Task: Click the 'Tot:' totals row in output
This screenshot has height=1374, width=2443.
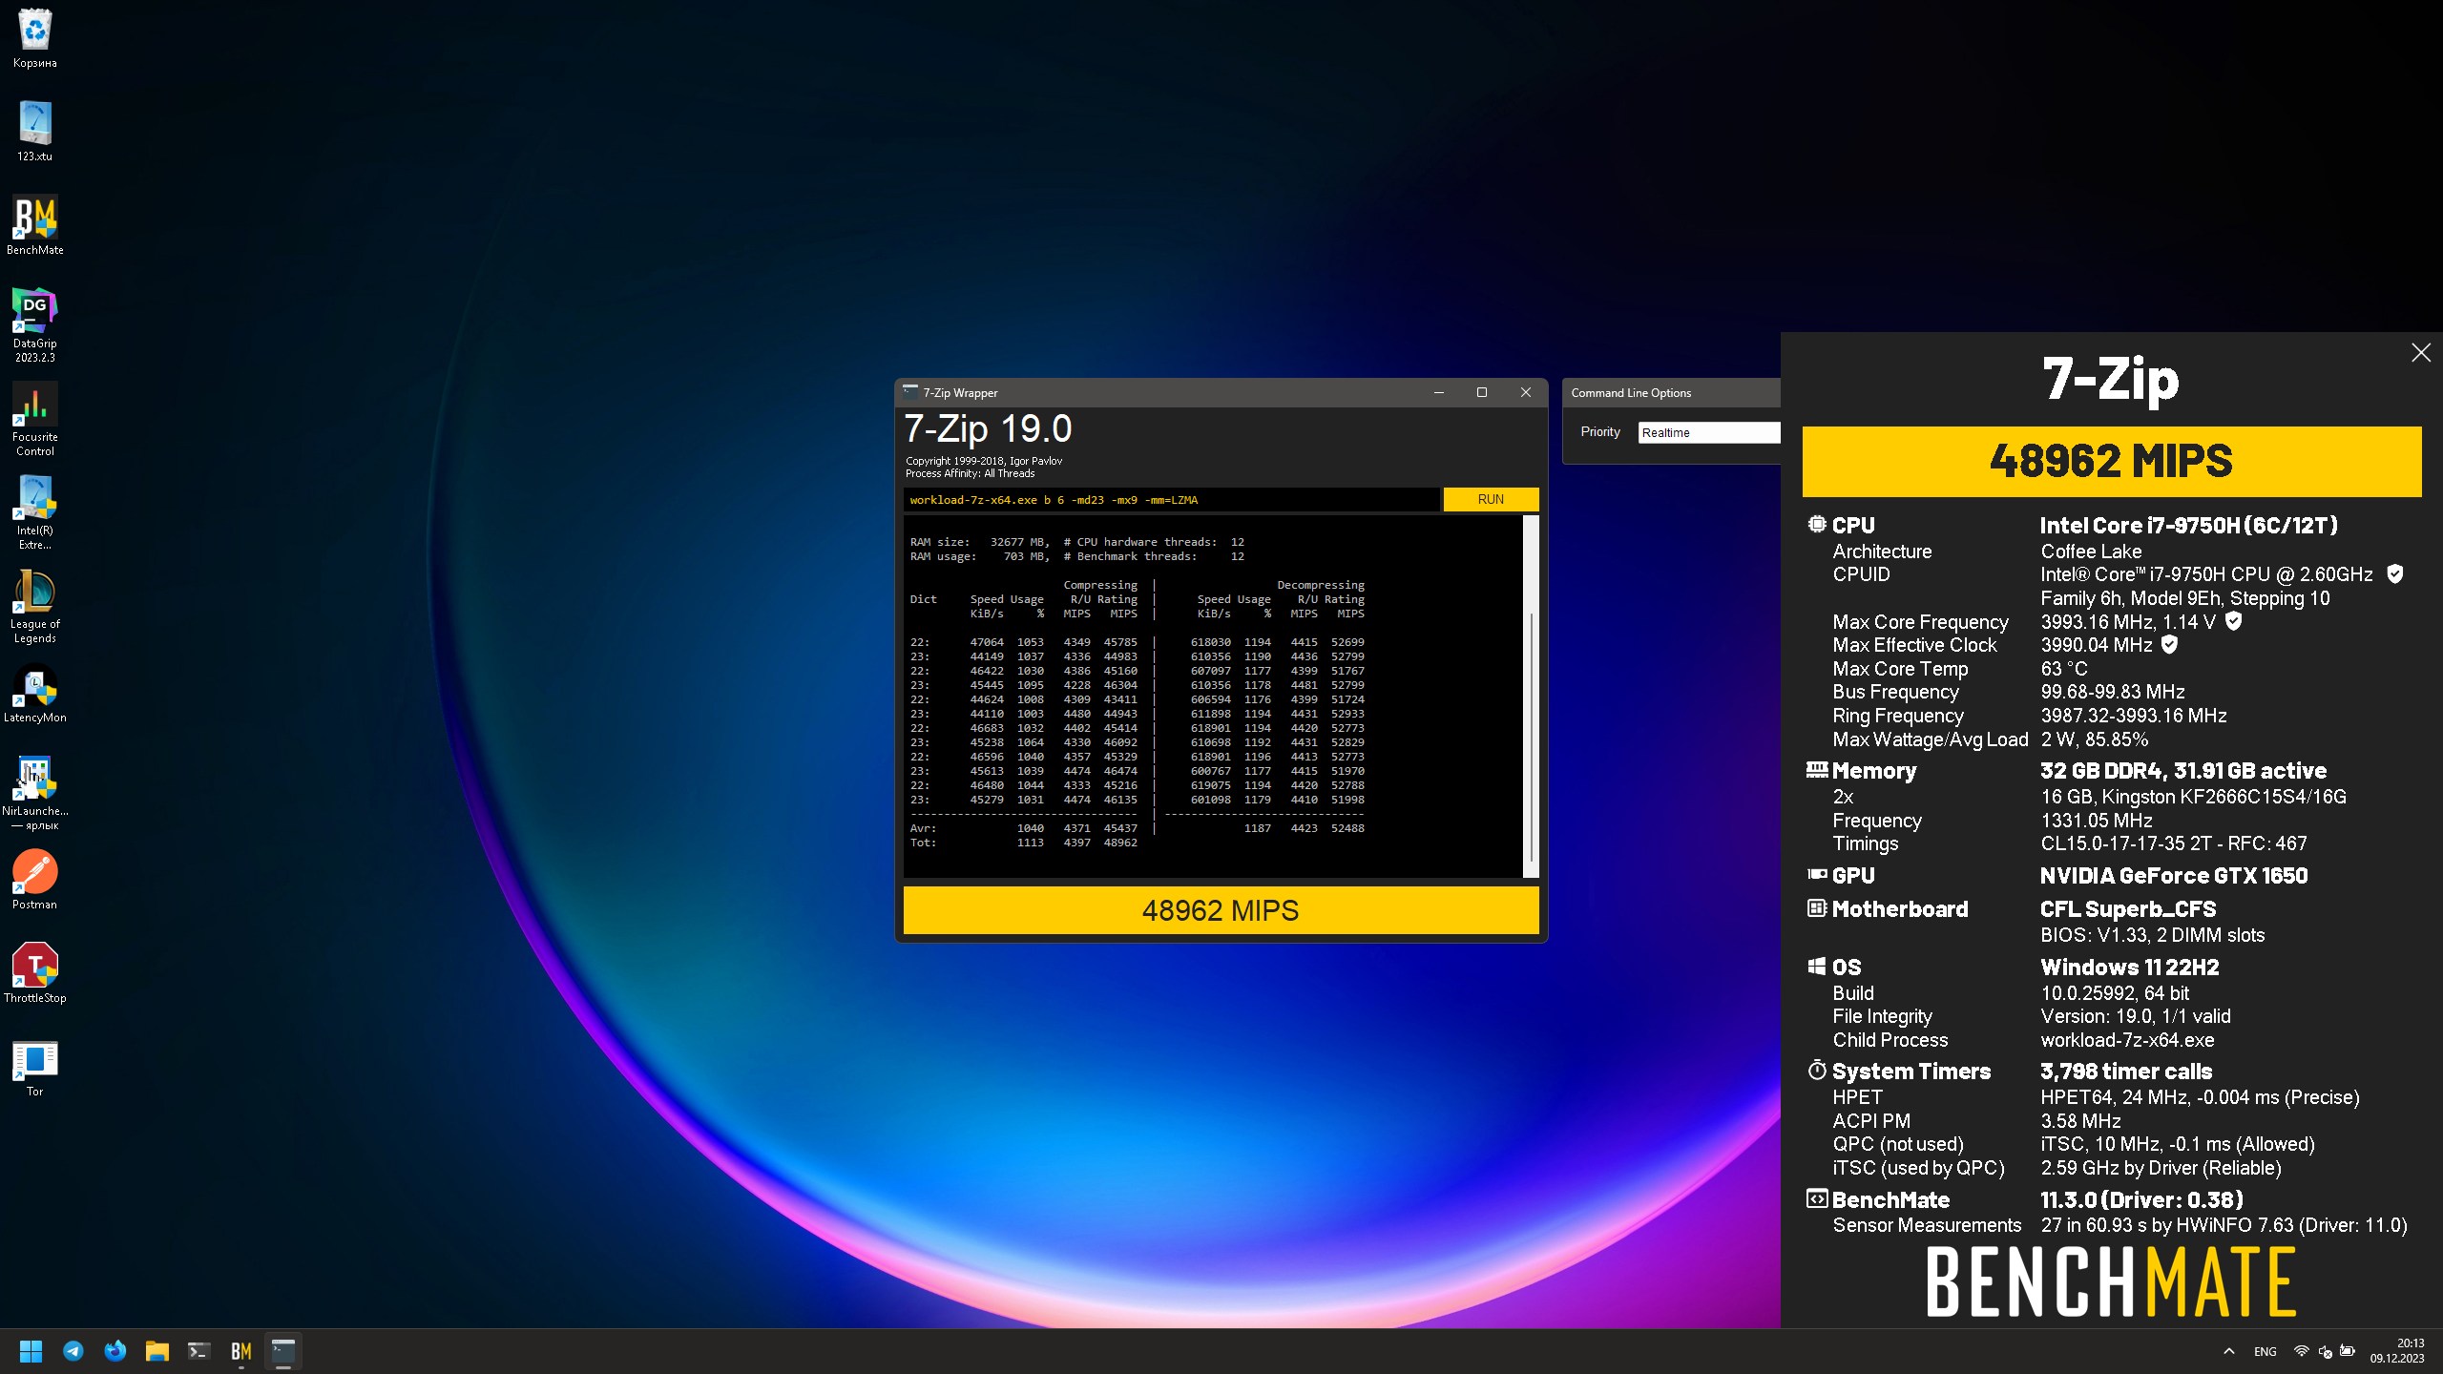Action: (1023, 843)
